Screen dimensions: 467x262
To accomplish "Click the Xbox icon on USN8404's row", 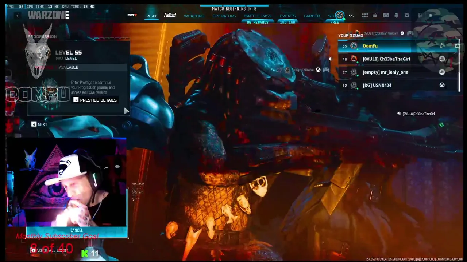I will pos(442,85).
